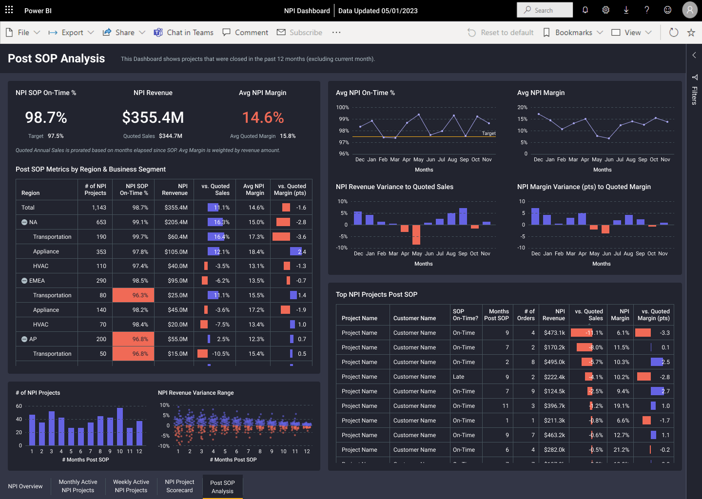Add report to favorites star

(x=691, y=33)
